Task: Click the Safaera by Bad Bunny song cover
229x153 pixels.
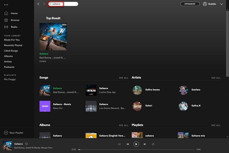Action: click(x=45, y=90)
